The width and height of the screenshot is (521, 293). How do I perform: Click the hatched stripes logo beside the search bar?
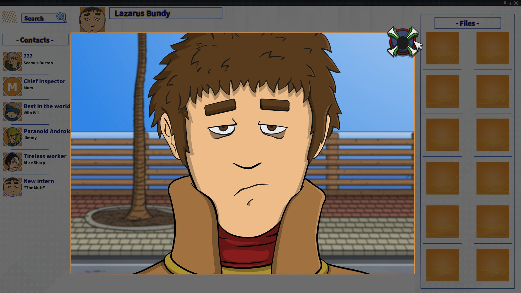9,17
